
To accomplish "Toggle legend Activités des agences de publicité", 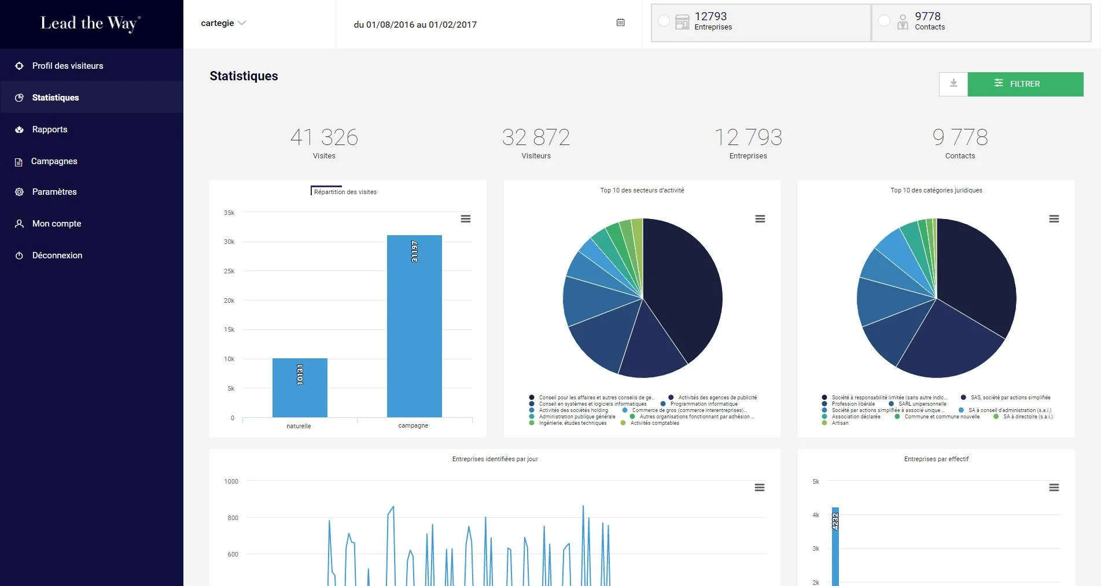I will click(713, 398).
